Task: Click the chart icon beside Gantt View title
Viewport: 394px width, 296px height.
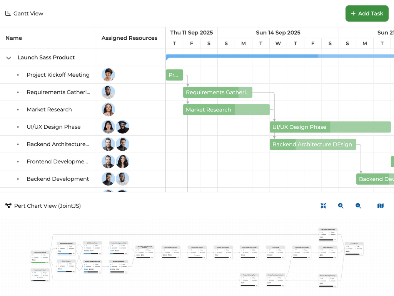Action: tap(7, 13)
